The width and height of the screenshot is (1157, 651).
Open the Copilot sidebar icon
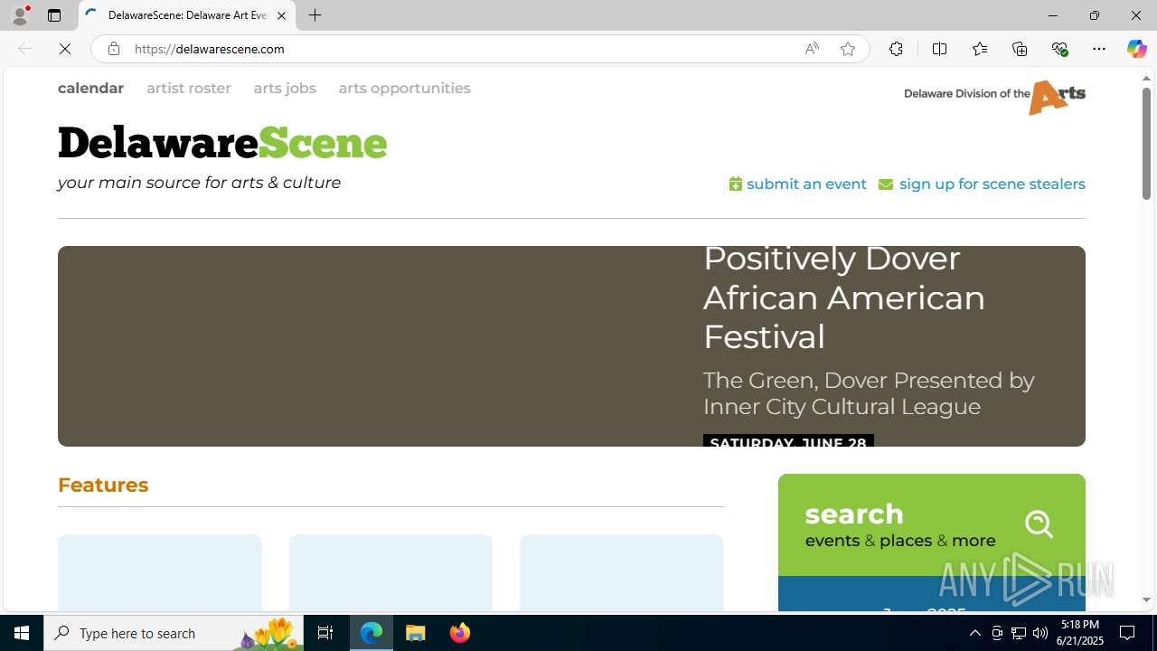tap(1136, 49)
